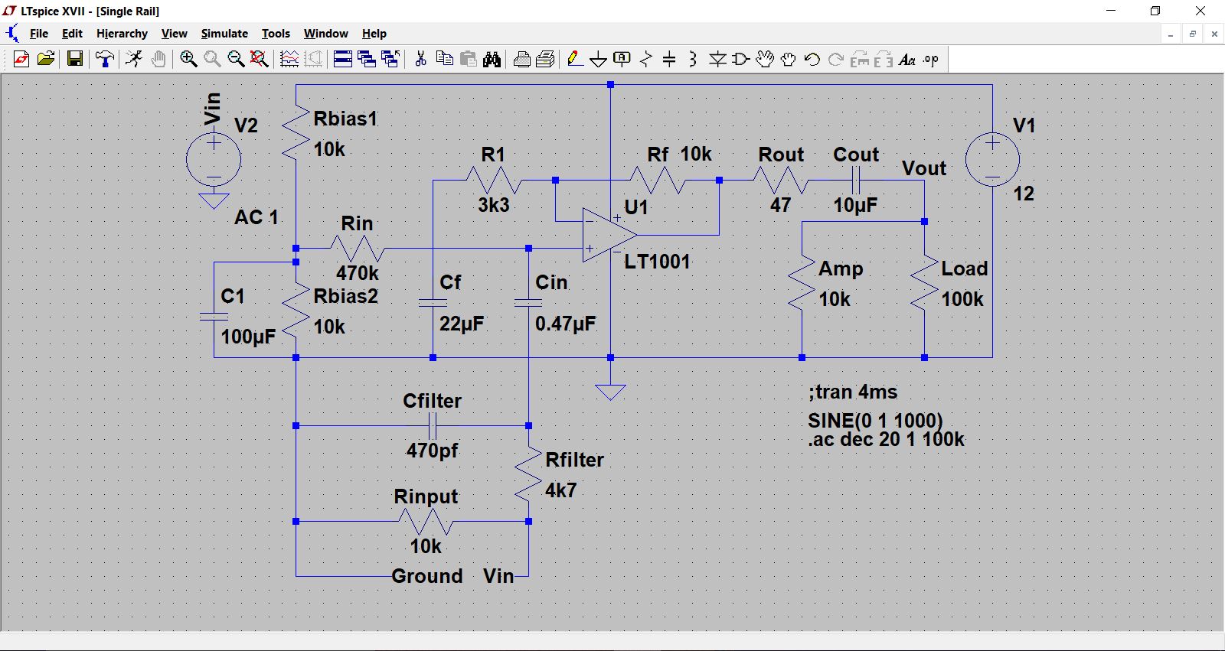The width and height of the screenshot is (1225, 651).
Task: Open the View menu
Action: tap(174, 34)
